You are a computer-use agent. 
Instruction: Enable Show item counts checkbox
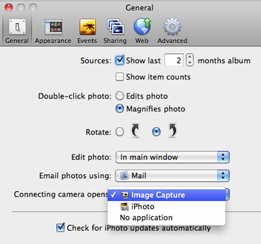point(119,77)
